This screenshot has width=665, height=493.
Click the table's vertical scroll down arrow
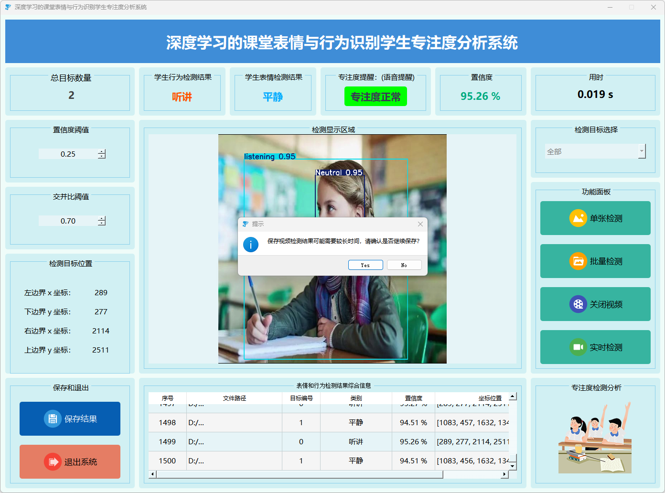(x=513, y=466)
